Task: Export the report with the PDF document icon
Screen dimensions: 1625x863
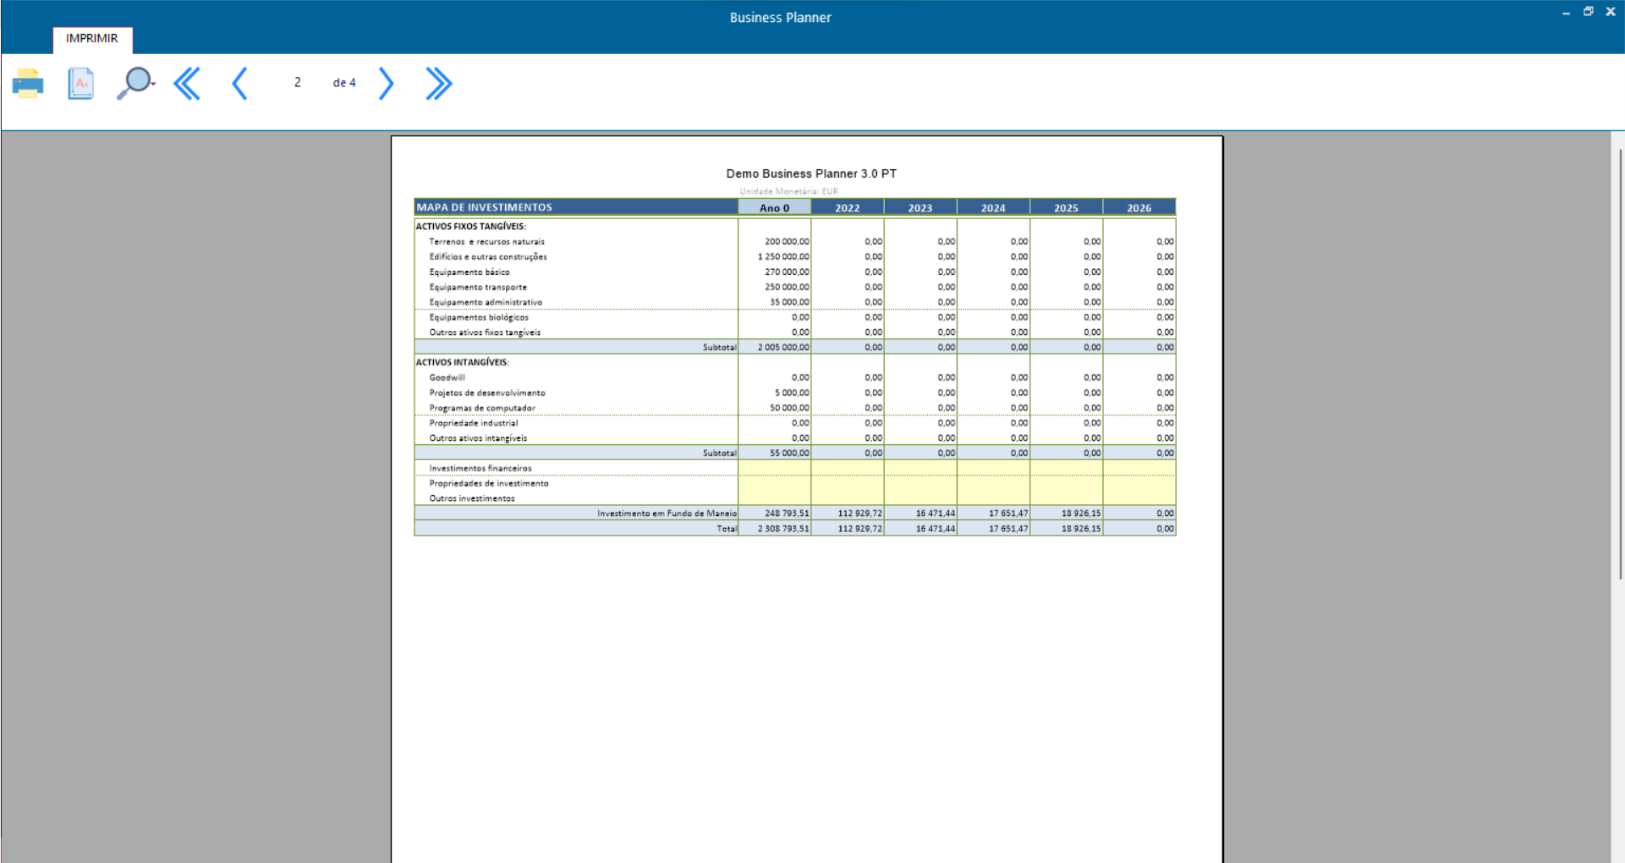Action: pos(80,83)
